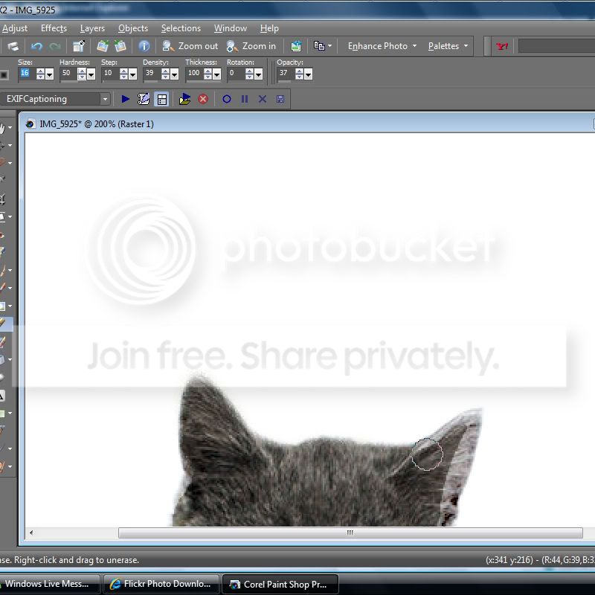Click the blue info icon in toolbar
The image size is (595, 595).
point(144,46)
